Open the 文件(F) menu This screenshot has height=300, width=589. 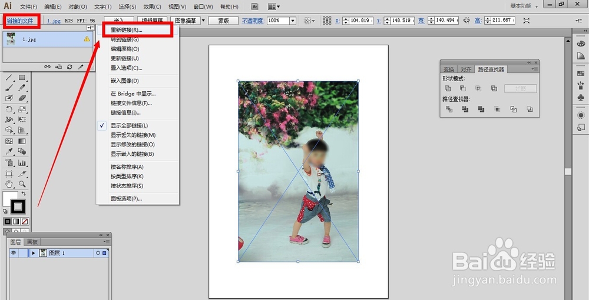[x=28, y=6]
